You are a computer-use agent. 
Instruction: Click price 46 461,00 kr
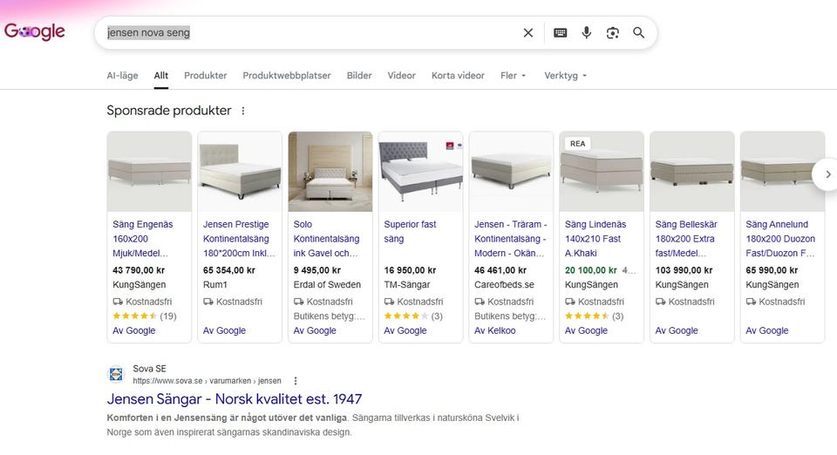coord(500,270)
